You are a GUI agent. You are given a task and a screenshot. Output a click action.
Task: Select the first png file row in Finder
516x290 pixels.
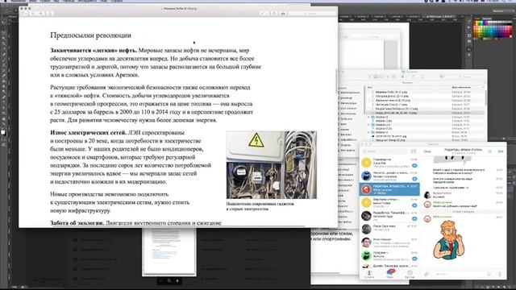click(x=425, y=93)
